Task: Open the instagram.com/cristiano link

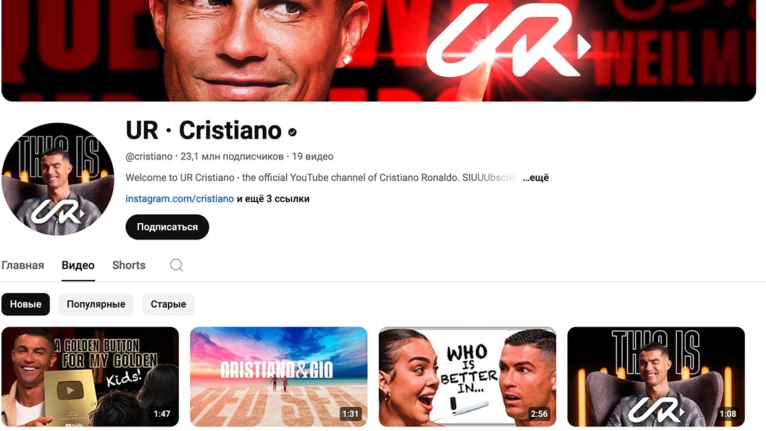Action: 180,199
